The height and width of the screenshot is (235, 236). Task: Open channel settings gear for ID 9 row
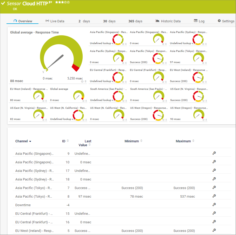pyautogui.click(x=214, y=153)
